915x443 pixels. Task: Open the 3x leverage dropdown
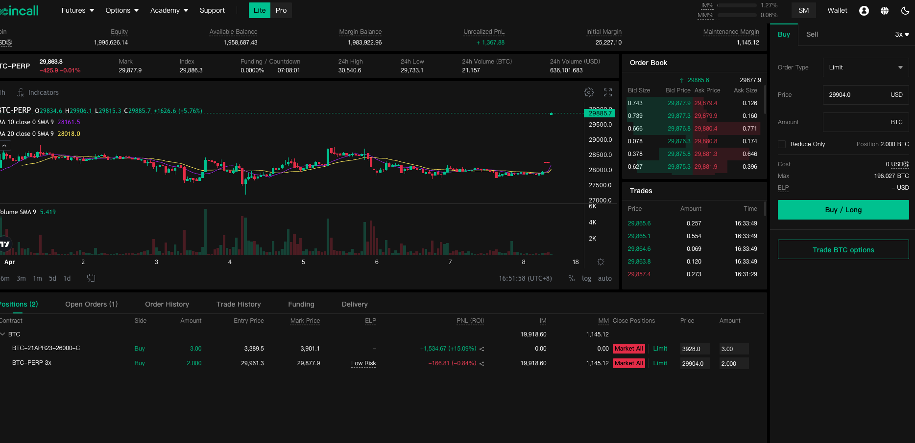(x=902, y=34)
